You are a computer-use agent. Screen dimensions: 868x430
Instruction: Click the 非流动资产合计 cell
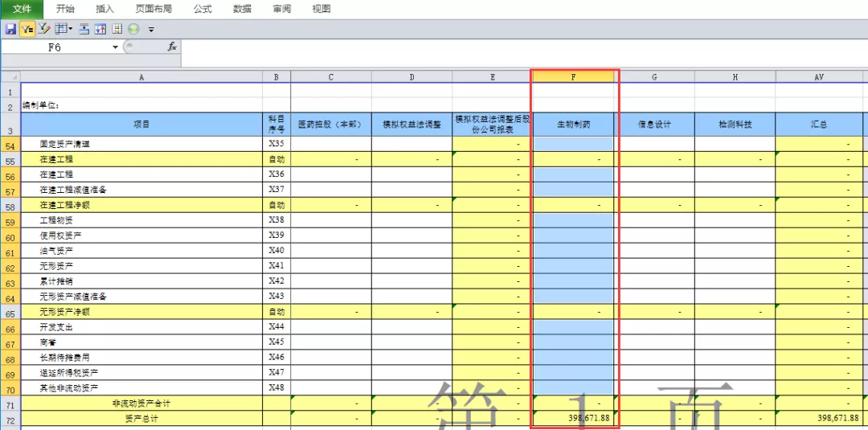[141, 403]
